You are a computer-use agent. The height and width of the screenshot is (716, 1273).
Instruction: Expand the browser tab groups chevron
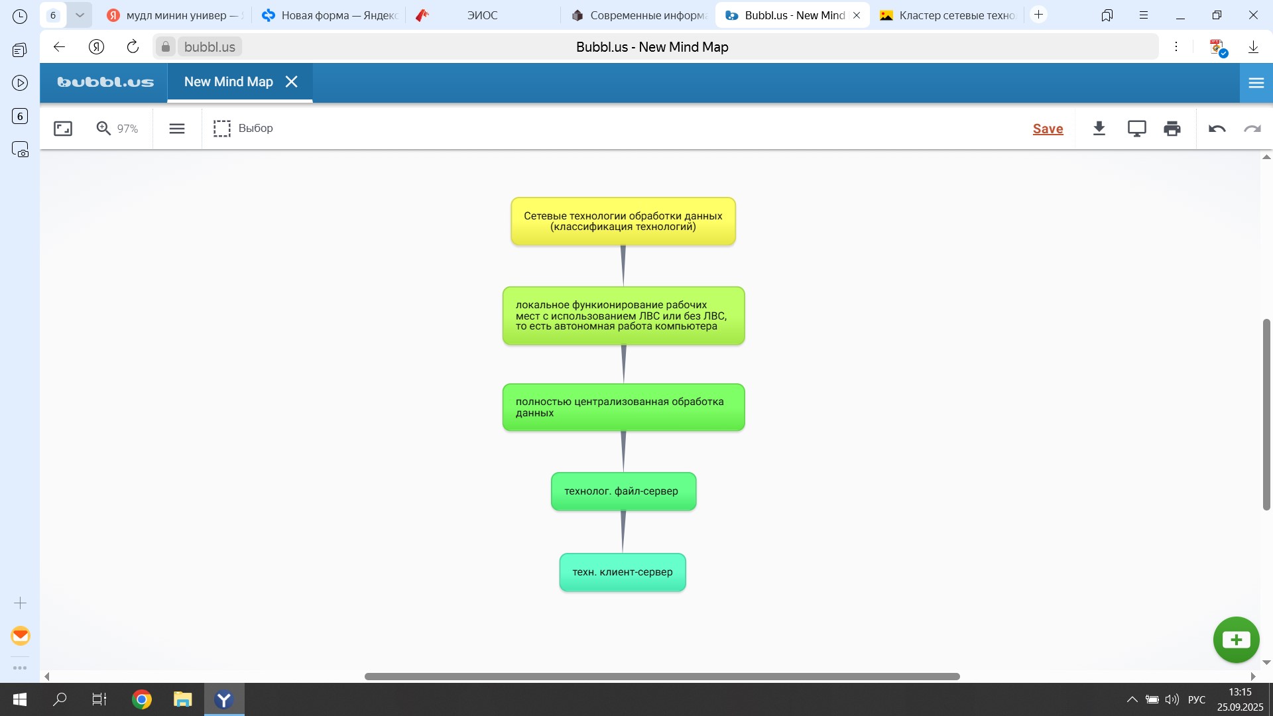[x=80, y=15]
